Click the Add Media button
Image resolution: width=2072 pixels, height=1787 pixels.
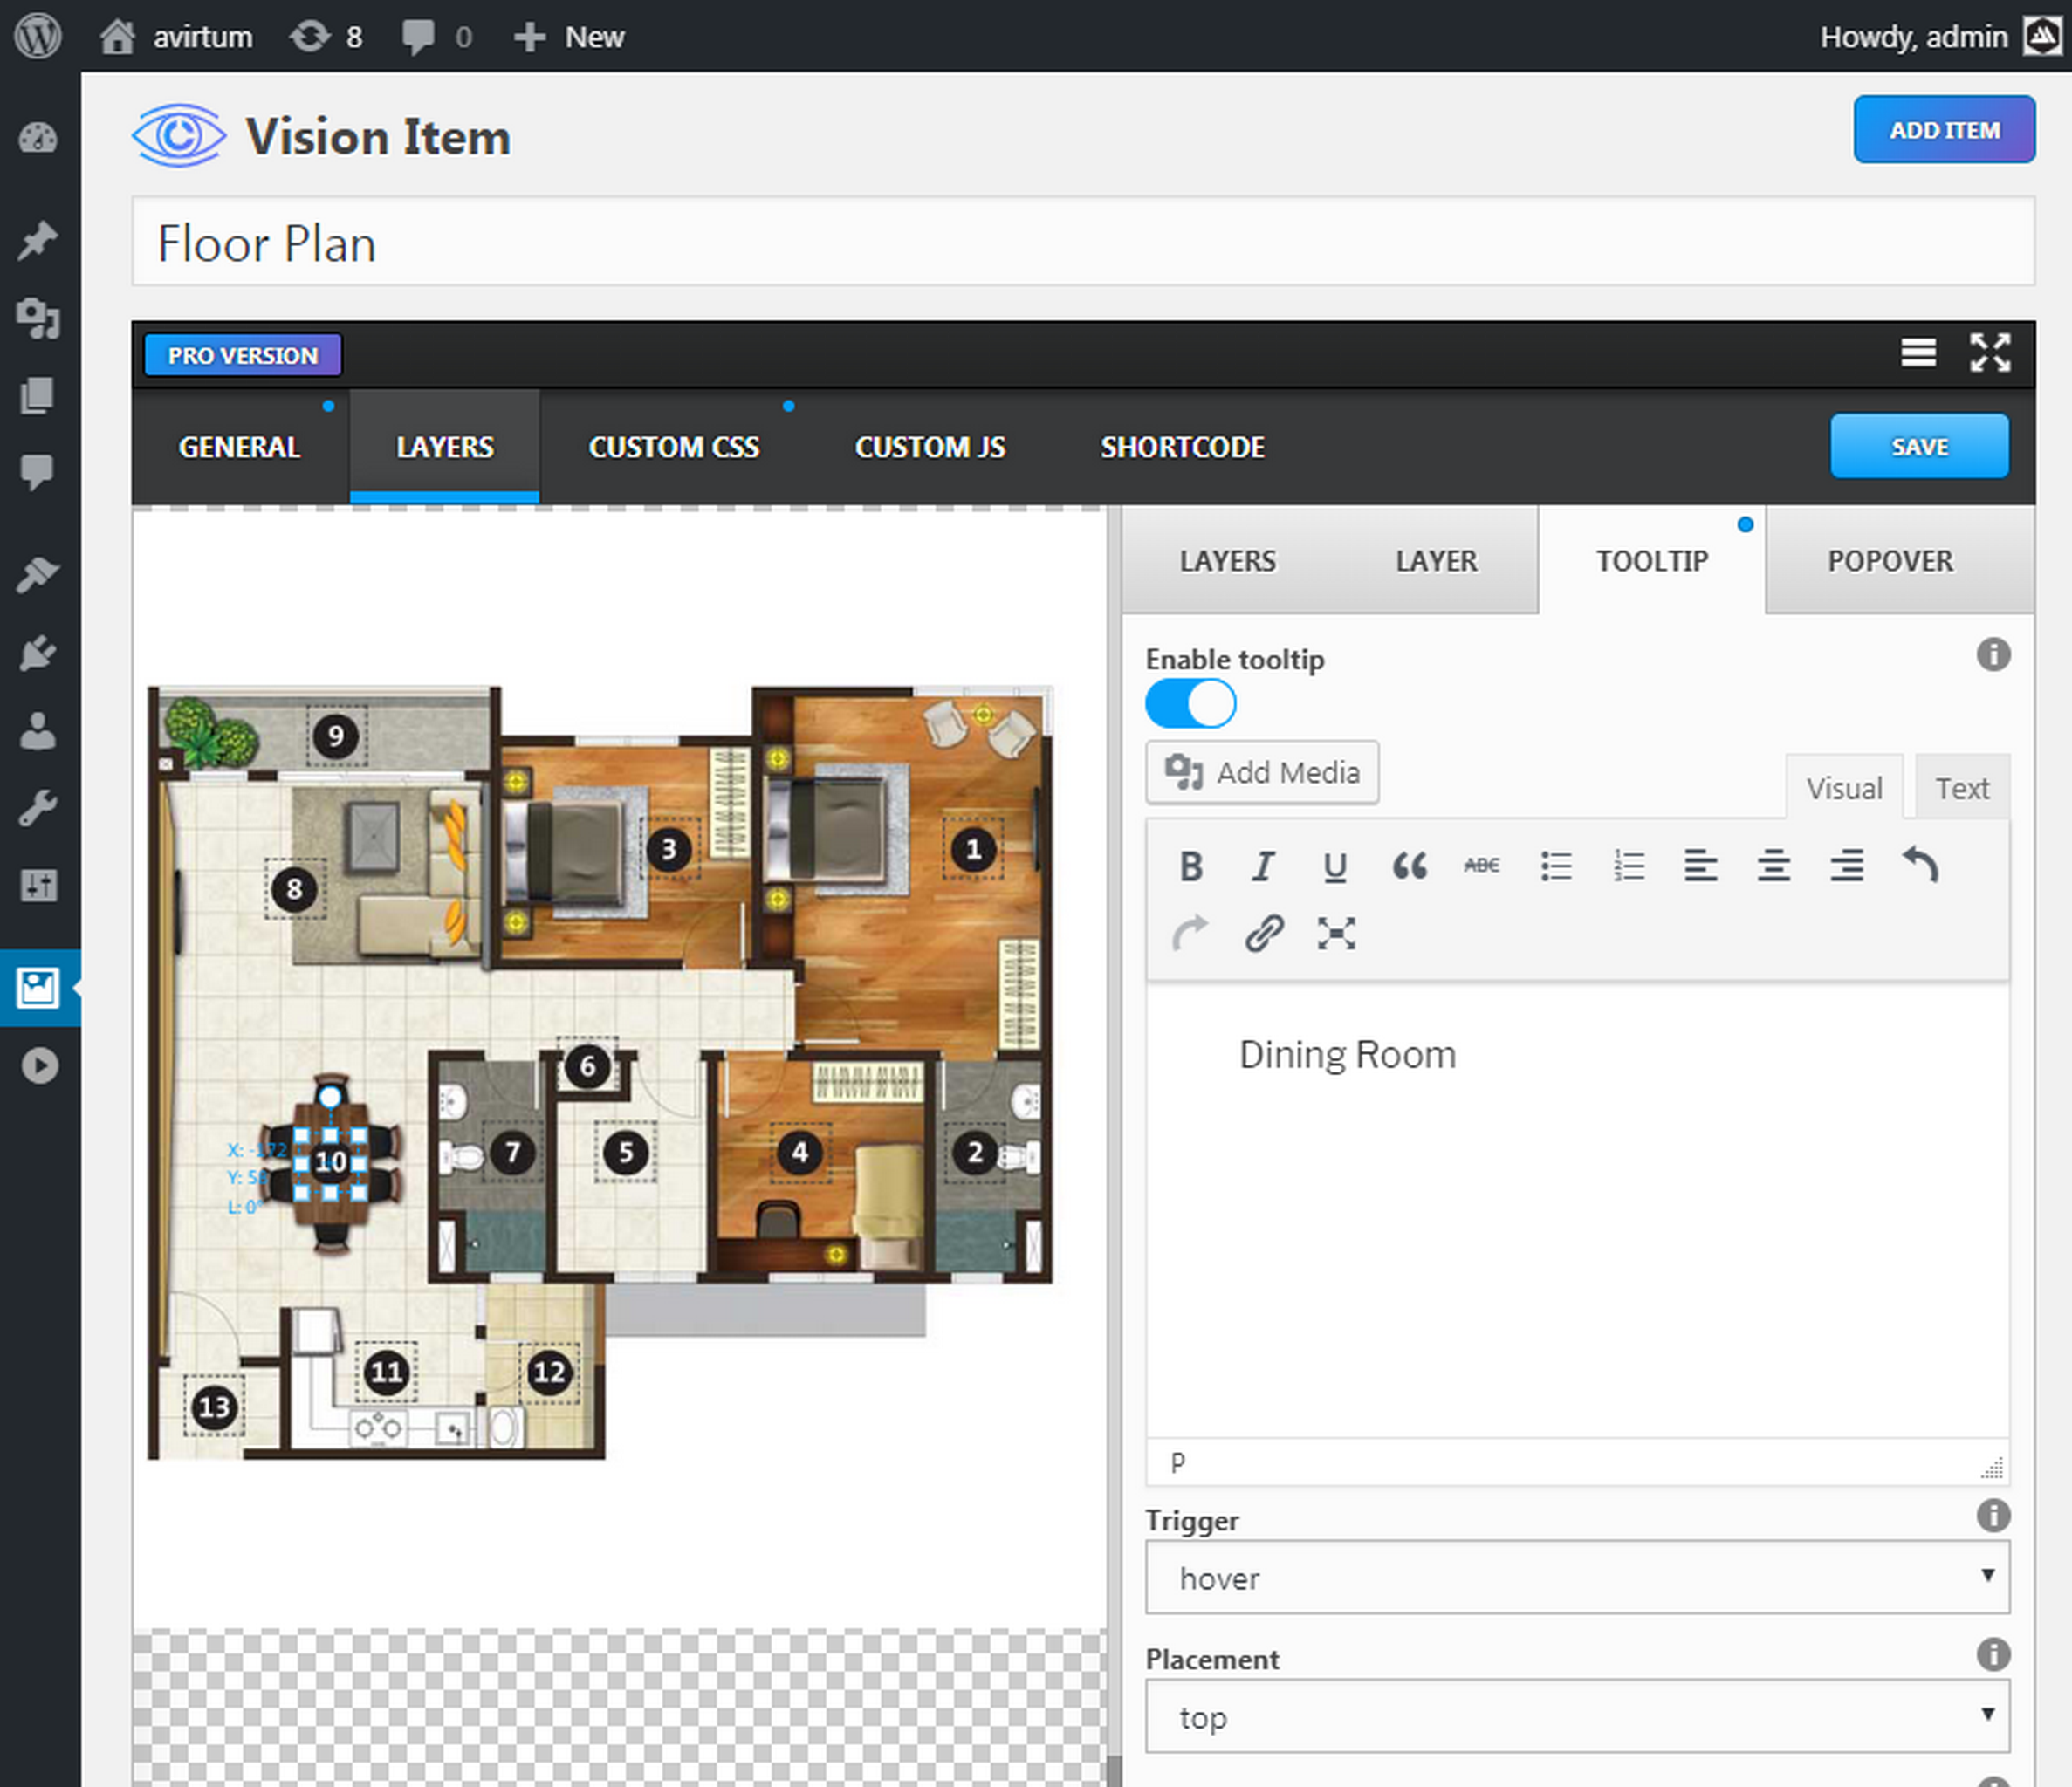click(x=1262, y=772)
